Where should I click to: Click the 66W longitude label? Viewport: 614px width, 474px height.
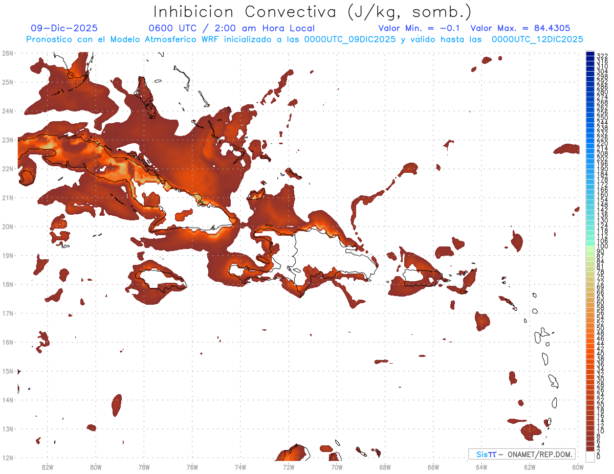pyautogui.click(x=433, y=467)
